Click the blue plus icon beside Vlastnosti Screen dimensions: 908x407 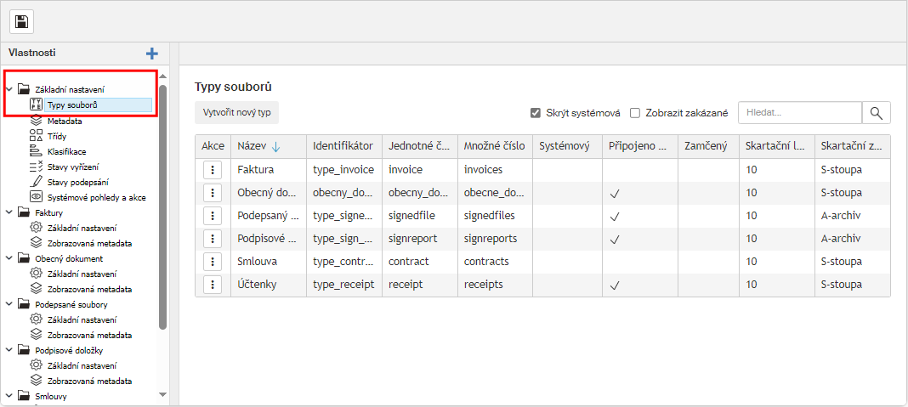[152, 54]
